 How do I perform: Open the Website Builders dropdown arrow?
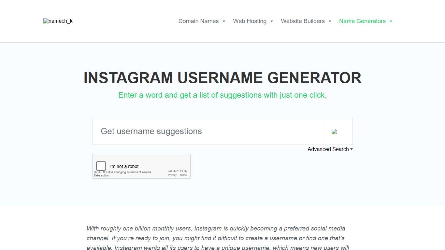[330, 21]
